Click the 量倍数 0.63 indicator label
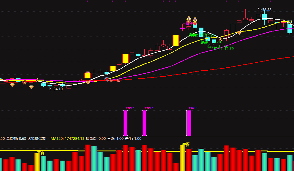 pos(16,139)
